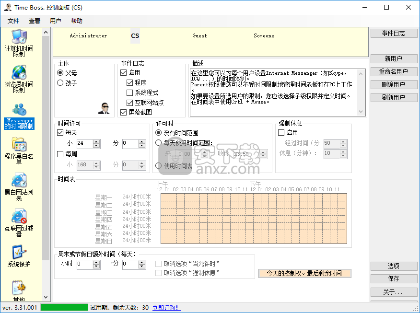Click the daily hours input field

pyautogui.click(x=85, y=143)
